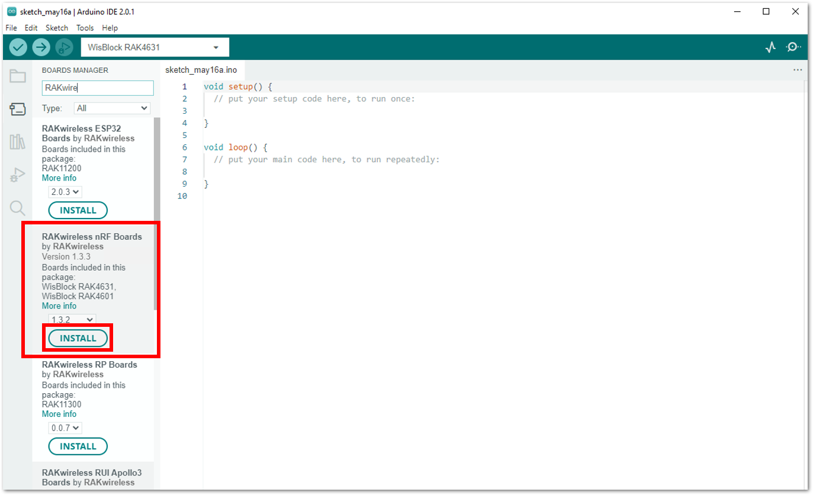Click the Boards Manager list scrollbar
The height and width of the screenshot is (495, 813).
pyautogui.click(x=157, y=213)
